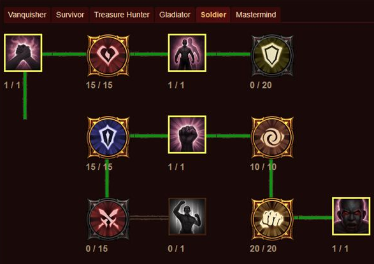The image size is (374, 264).
Task: Click the shield node showing 0 / 20
Action: coord(272,55)
